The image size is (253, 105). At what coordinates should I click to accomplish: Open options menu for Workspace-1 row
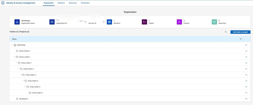[x=246, y=99]
